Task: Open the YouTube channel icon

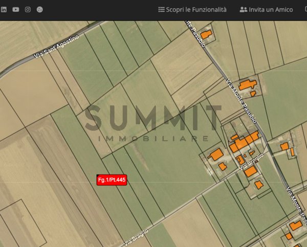Action: point(16,9)
